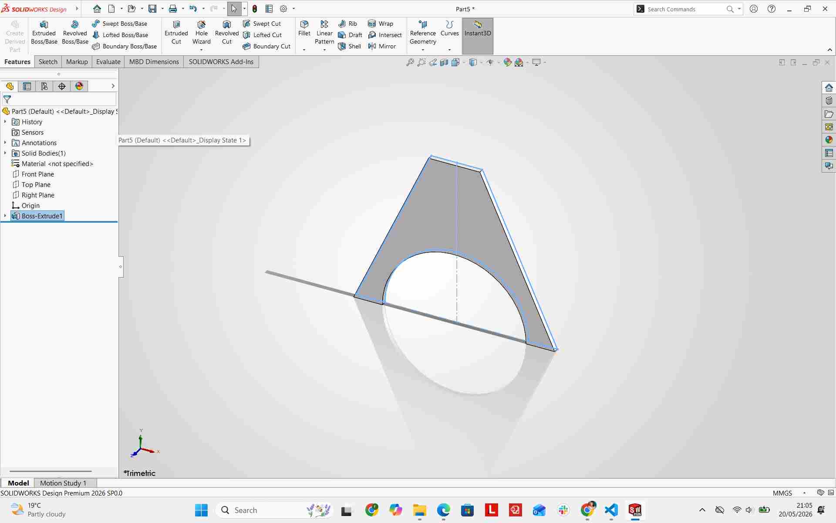Choose Boundary Boss/Base feature
The height and width of the screenshot is (523, 836).
point(125,46)
